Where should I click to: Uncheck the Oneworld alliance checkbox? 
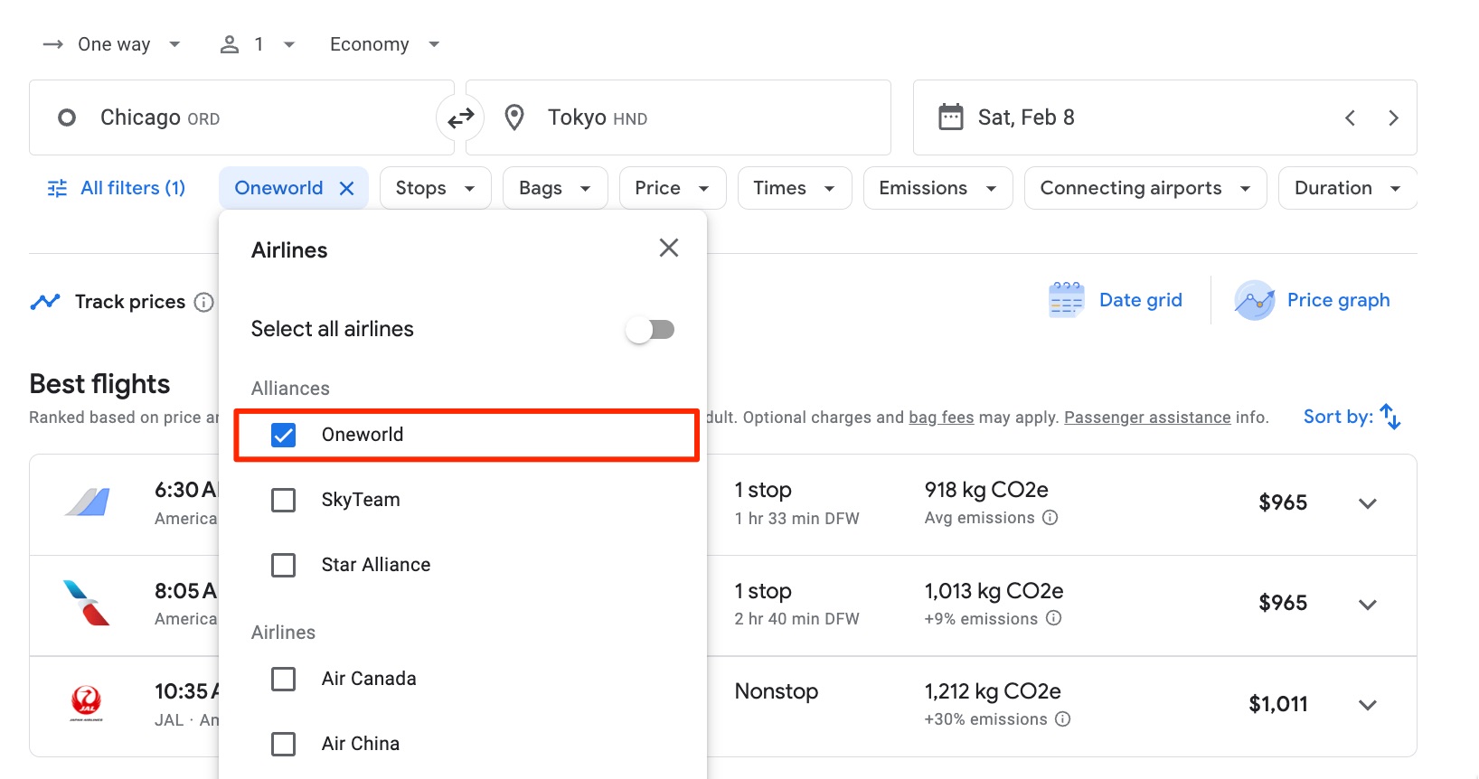[284, 435]
